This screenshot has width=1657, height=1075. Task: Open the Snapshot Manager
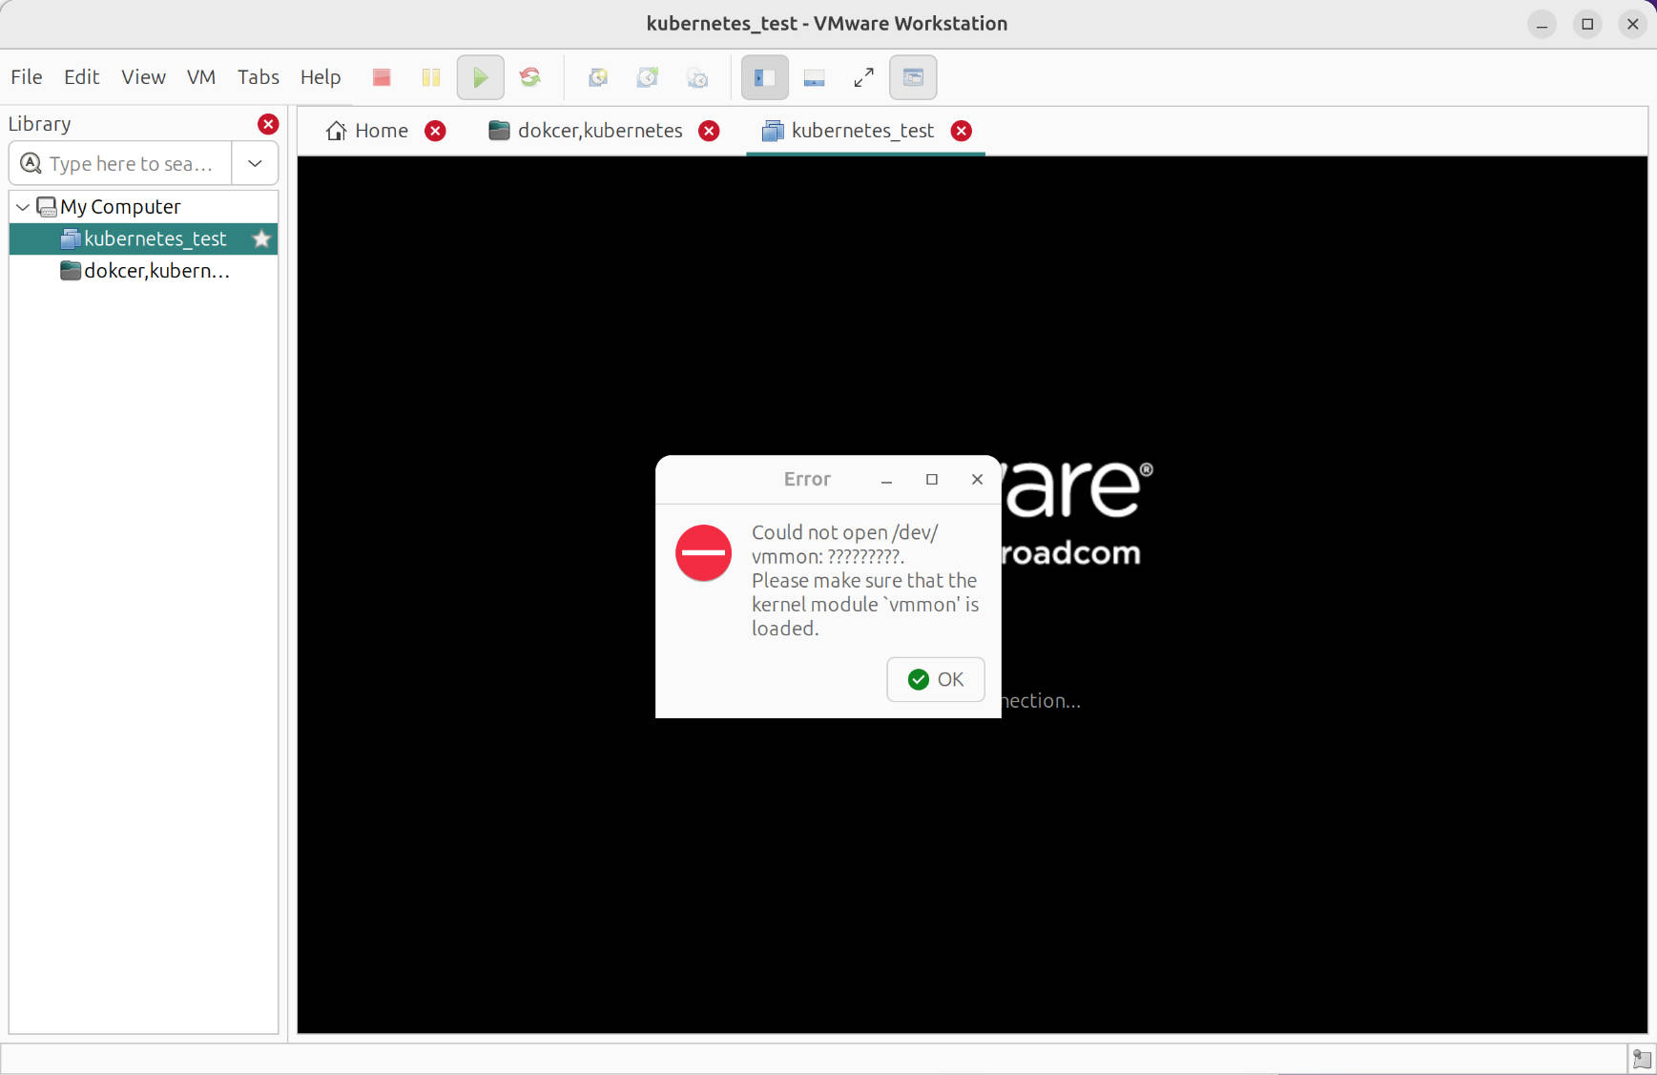pyautogui.click(x=696, y=77)
